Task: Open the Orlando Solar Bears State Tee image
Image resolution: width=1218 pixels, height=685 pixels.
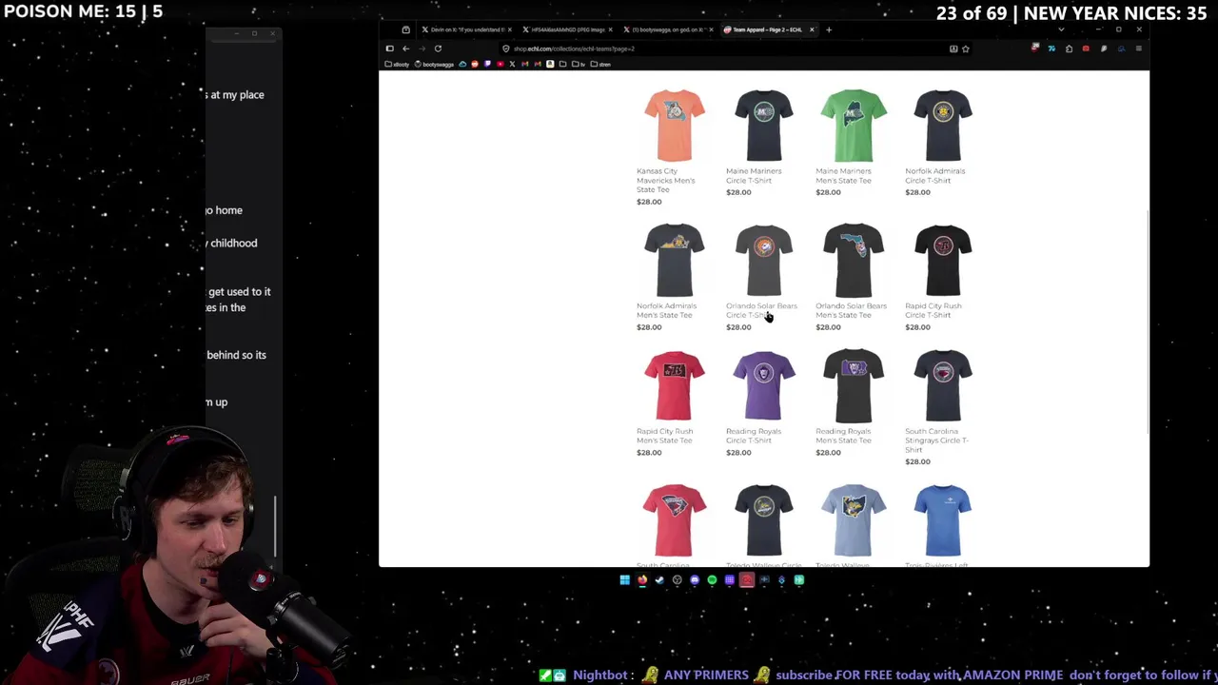Action: [x=854, y=260]
